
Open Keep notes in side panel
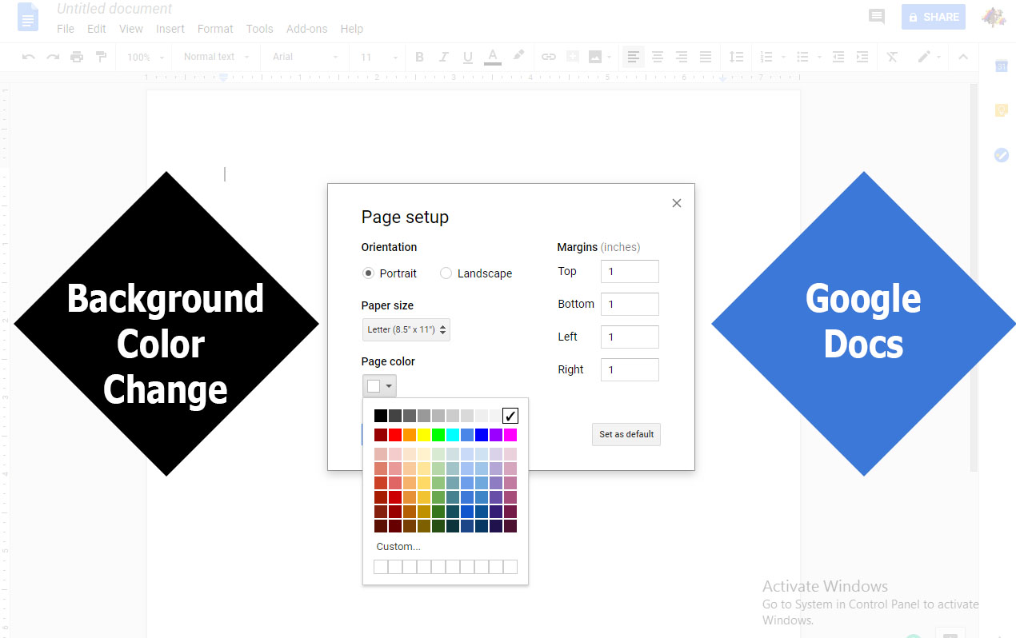(x=1001, y=110)
